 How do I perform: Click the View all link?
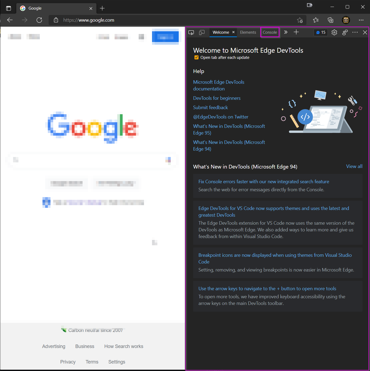coord(354,166)
